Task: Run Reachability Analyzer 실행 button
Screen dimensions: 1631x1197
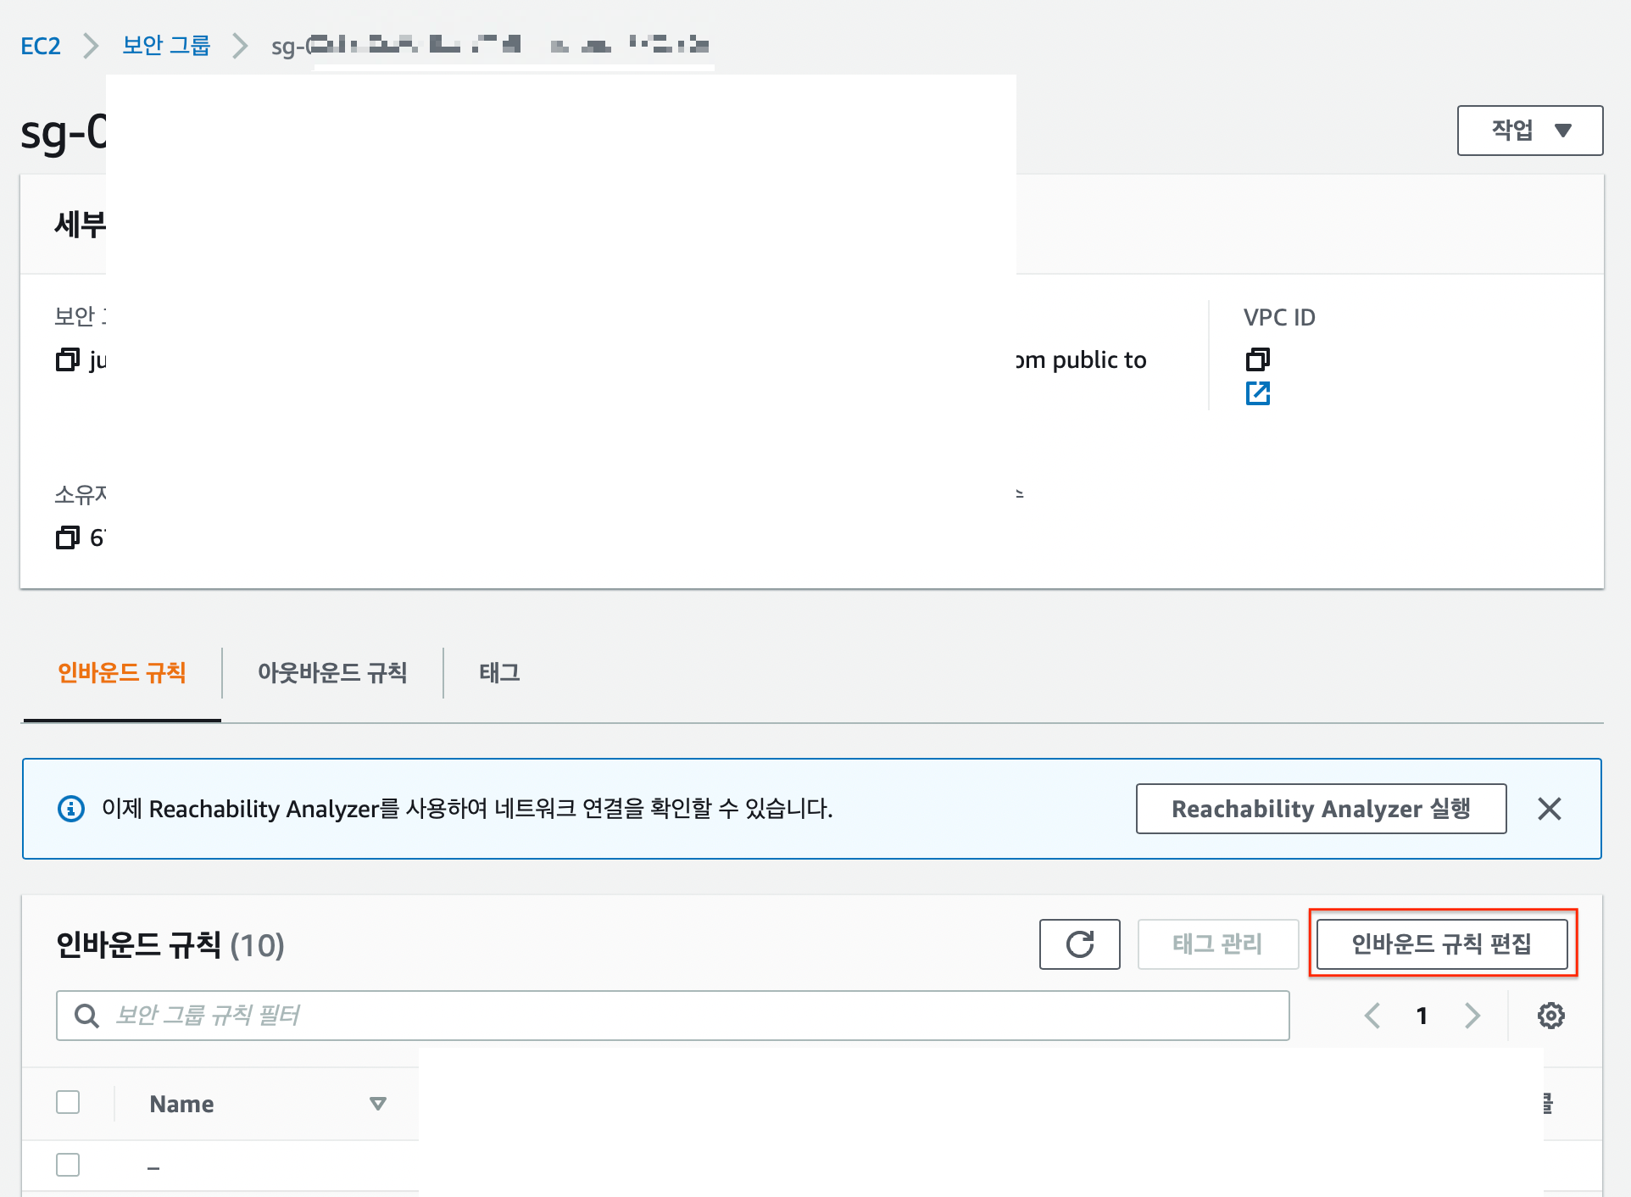Action: [x=1321, y=809]
